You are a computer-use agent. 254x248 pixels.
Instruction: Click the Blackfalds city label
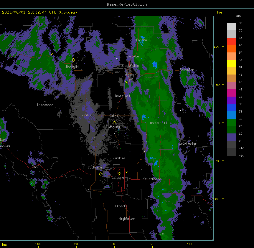pos(130,66)
